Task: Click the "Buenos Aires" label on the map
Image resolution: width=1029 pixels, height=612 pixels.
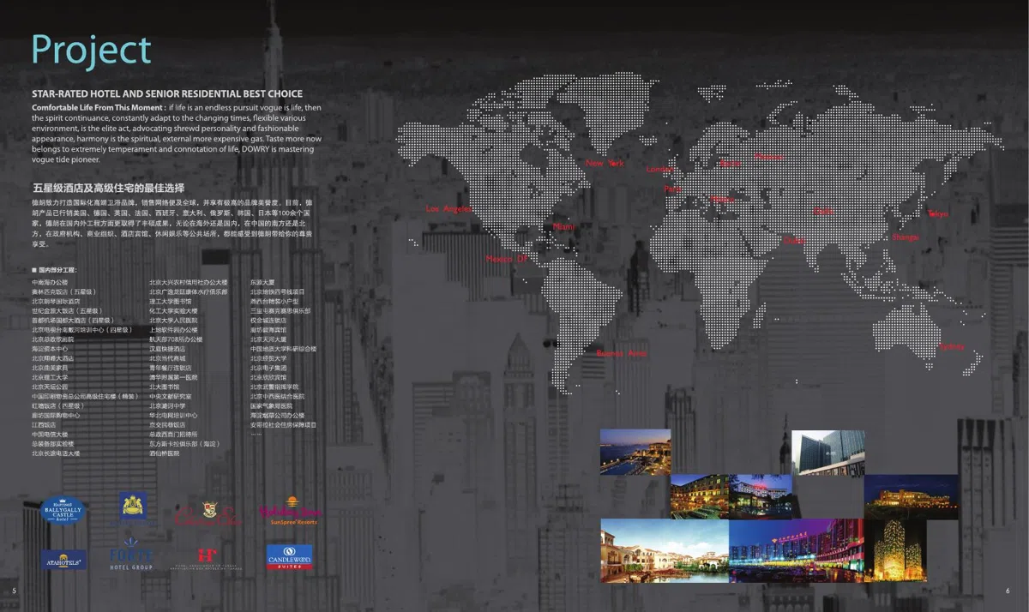Action: 622,353
